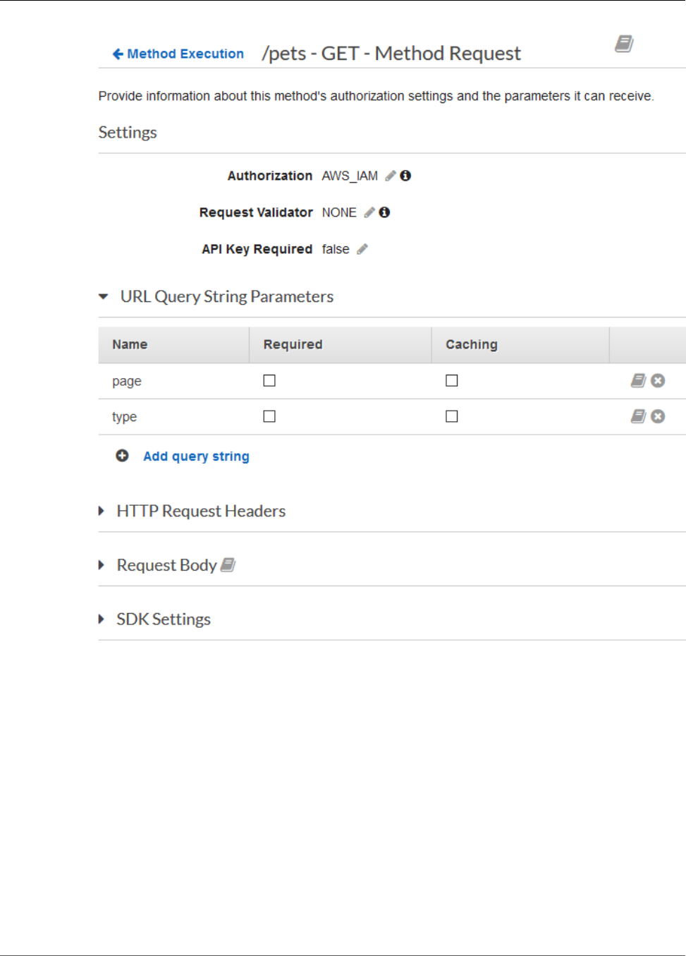Viewport: 686px width, 956px height.
Task: Open documentation for type query parameter
Action: click(x=638, y=417)
